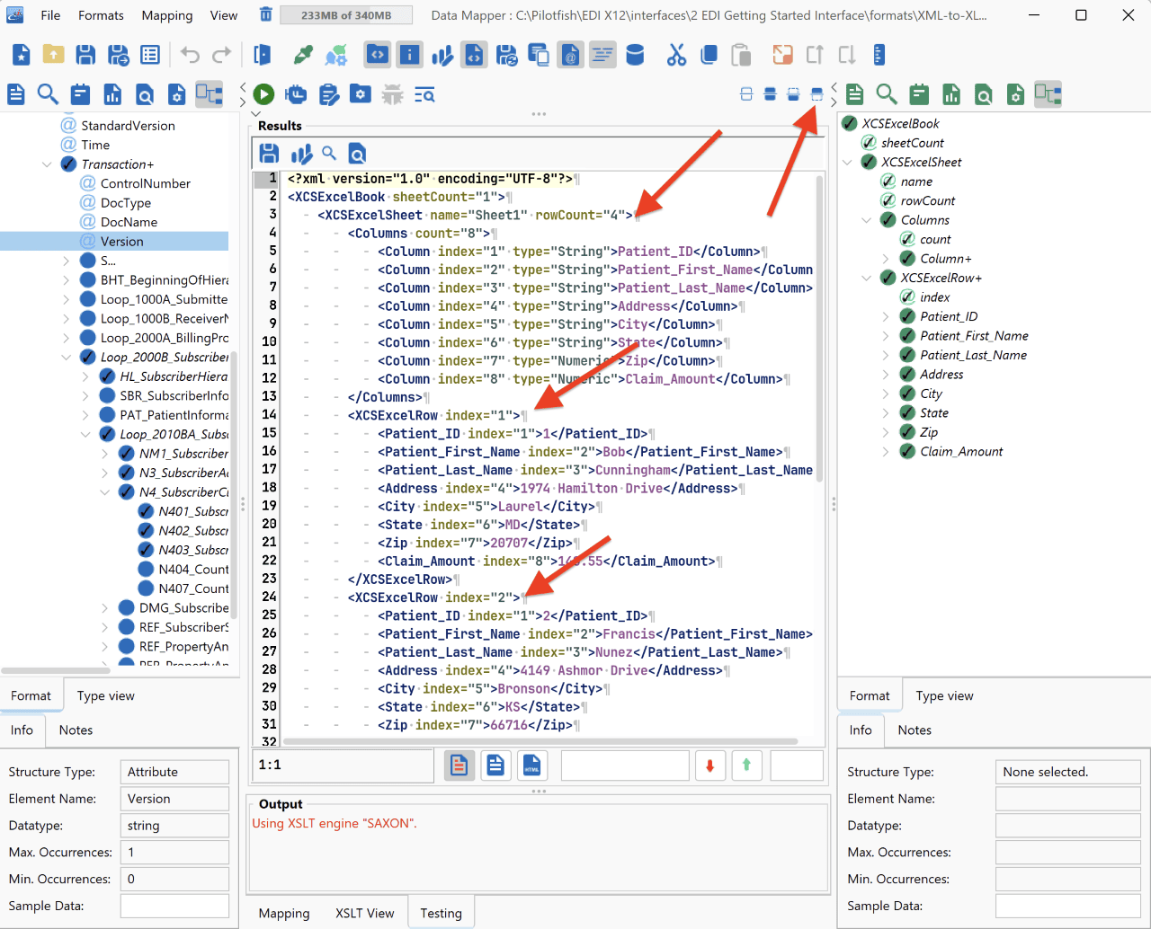The height and width of the screenshot is (929, 1151).
Task: Toggle the fourth panel layout icon near arrow
Action: (816, 94)
